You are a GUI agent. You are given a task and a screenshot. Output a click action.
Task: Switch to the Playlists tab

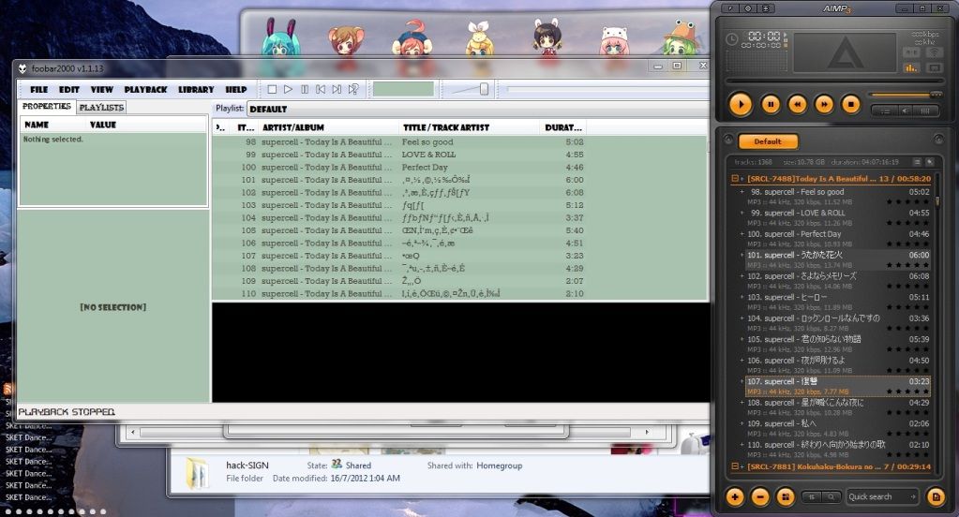(101, 108)
